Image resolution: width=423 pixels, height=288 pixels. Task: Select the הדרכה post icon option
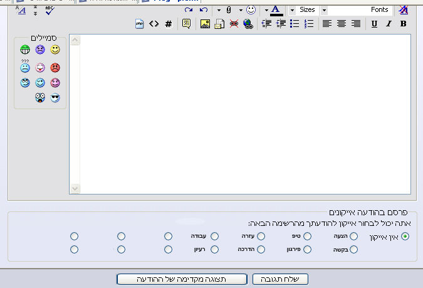[x=261, y=249]
